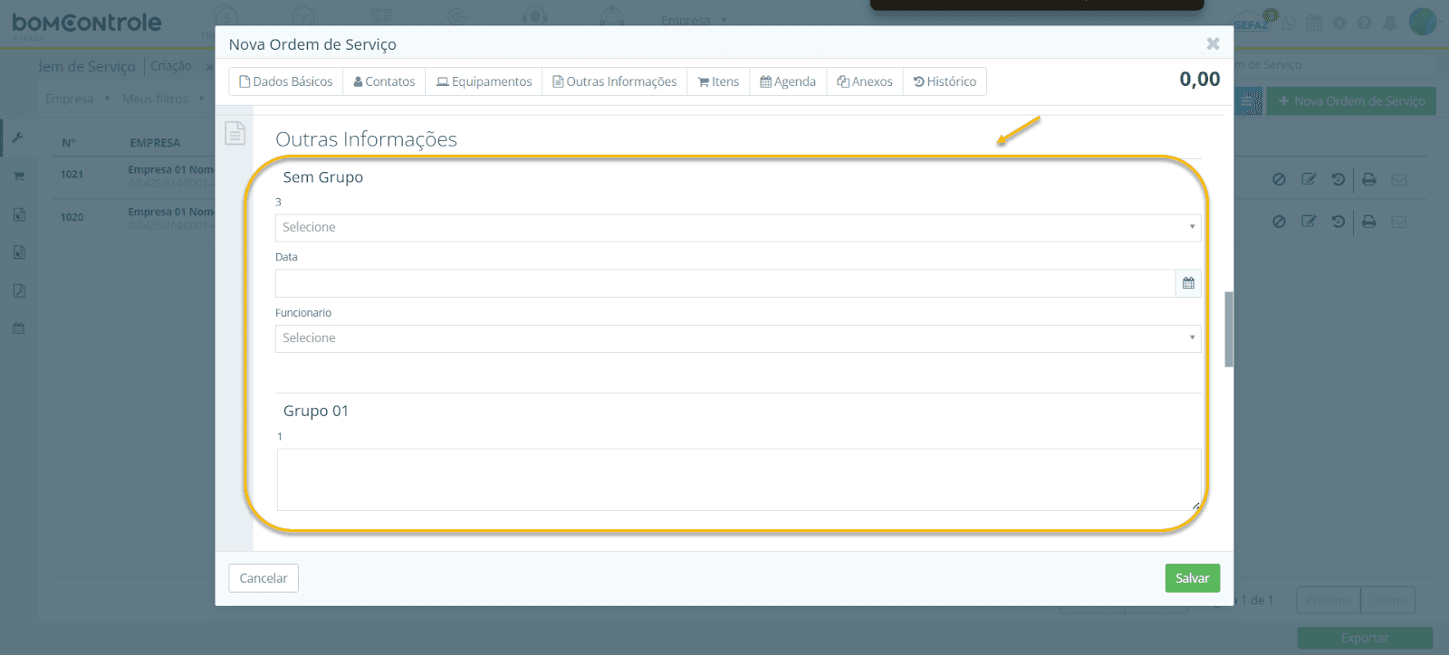Click the document icon beside Outras Informações heading
The width and height of the screenshot is (1449, 655).
[x=235, y=133]
